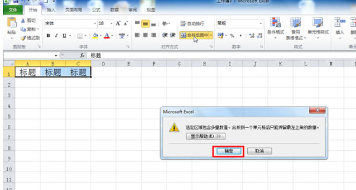
Task: Decrease indent icon
Action: pos(165,35)
